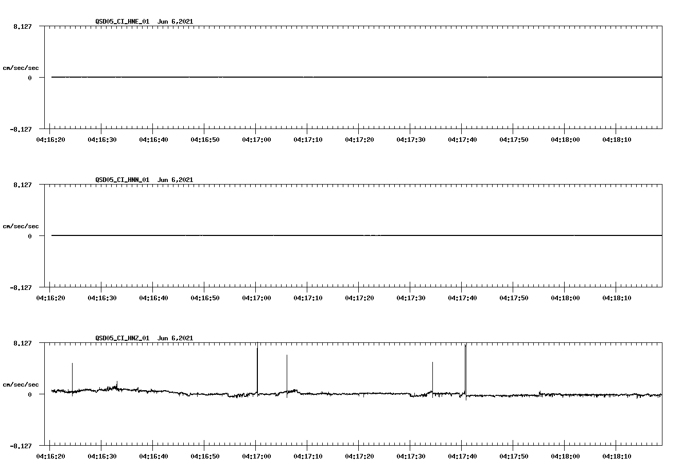The width and height of the screenshot is (699, 475).
Task: Click 04:16:20 time label under HNE plot
Action: click(x=50, y=140)
